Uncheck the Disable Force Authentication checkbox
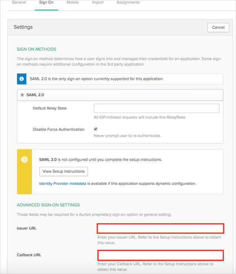Image resolution: width=236 pixels, height=274 pixels. 95,129
